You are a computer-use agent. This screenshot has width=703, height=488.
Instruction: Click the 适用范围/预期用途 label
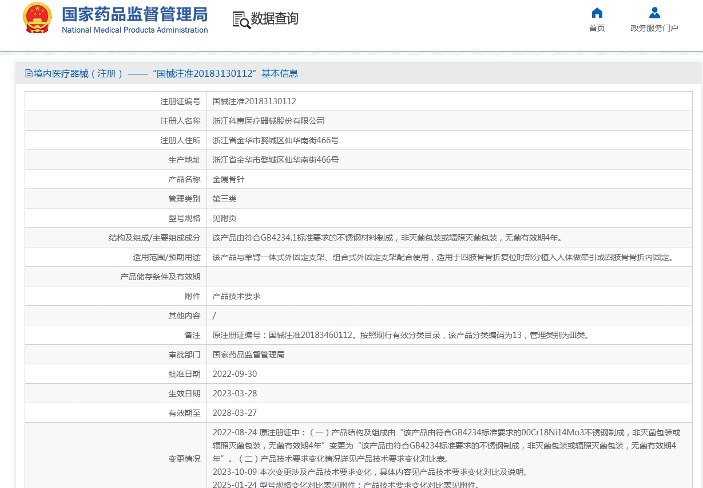[x=166, y=257]
